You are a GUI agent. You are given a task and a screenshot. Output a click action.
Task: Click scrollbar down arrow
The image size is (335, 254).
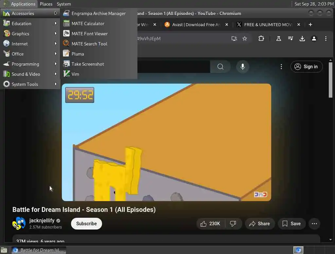[330, 240]
